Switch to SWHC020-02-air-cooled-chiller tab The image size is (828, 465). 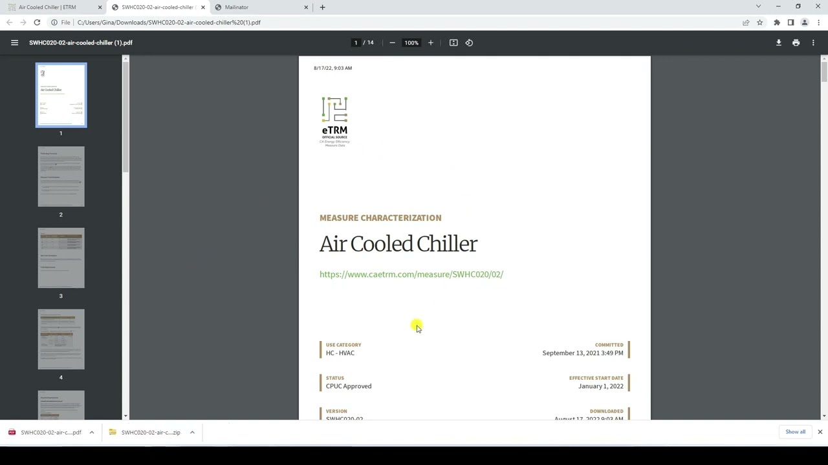click(158, 7)
